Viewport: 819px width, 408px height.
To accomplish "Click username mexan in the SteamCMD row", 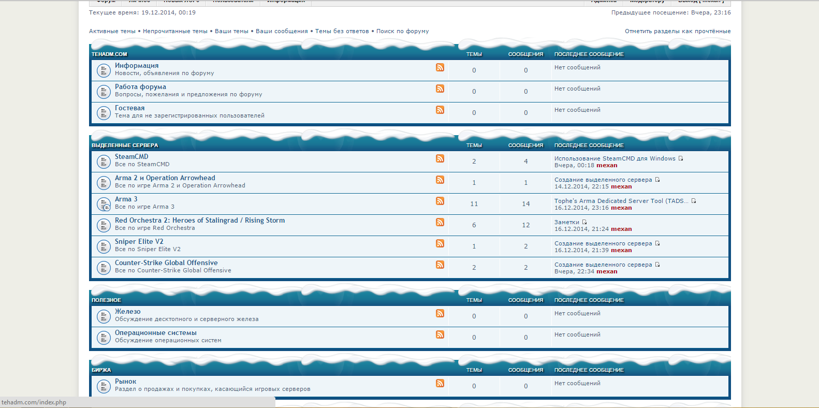I will (x=607, y=166).
